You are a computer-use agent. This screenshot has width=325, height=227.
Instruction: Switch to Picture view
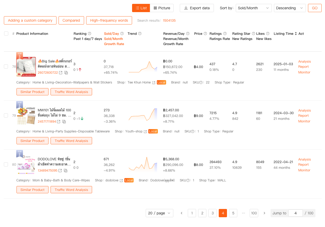coord(162,8)
